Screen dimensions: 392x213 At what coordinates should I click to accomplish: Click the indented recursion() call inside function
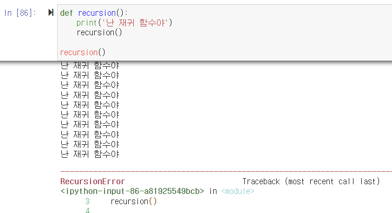[99, 32]
